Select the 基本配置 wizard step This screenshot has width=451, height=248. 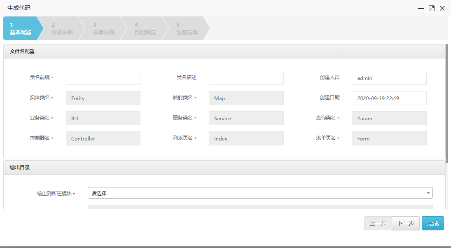[x=21, y=28]
